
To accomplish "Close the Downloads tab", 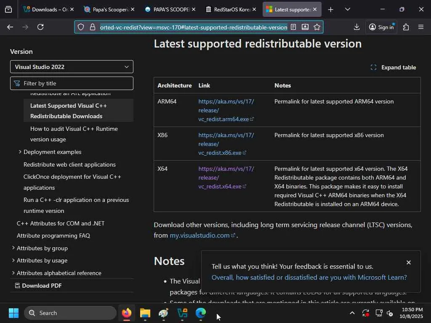I will coord(72,9).
